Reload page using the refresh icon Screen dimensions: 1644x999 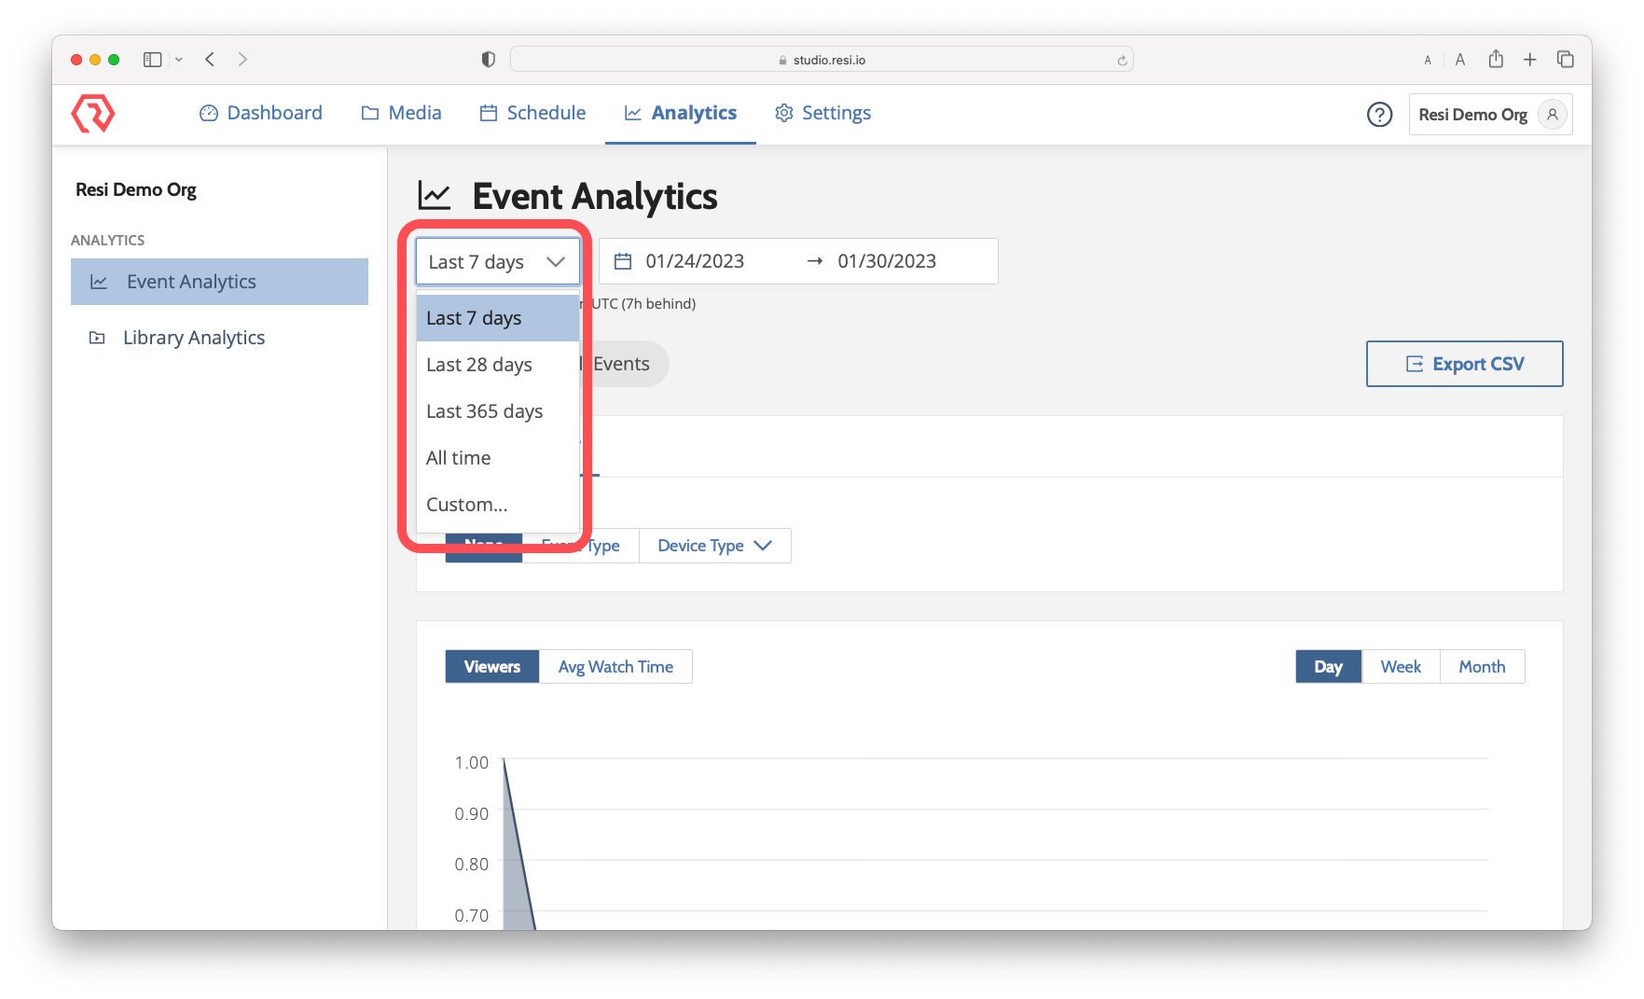click(1122, 61)
